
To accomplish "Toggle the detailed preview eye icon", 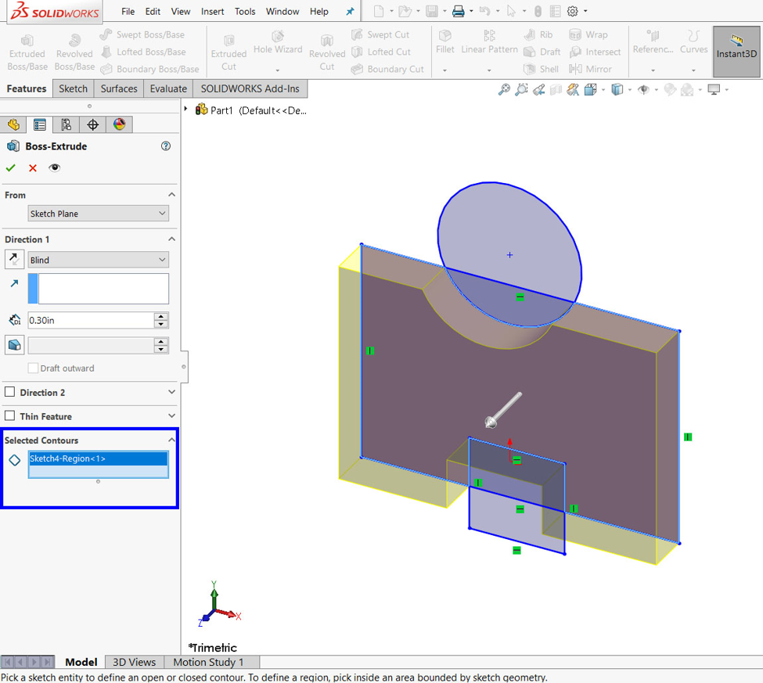I will [54, 168].
